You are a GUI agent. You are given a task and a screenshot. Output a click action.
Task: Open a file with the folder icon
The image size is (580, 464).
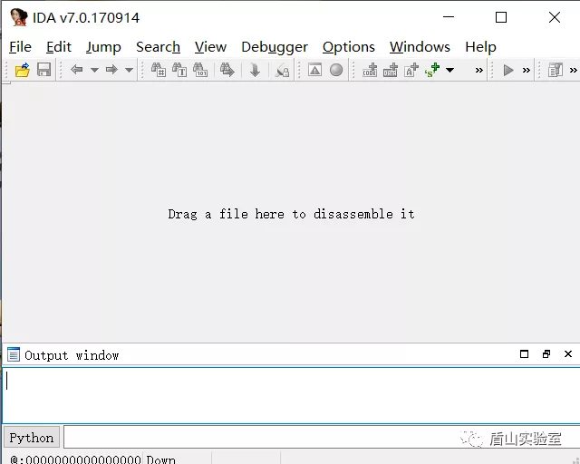coord(22,70)
